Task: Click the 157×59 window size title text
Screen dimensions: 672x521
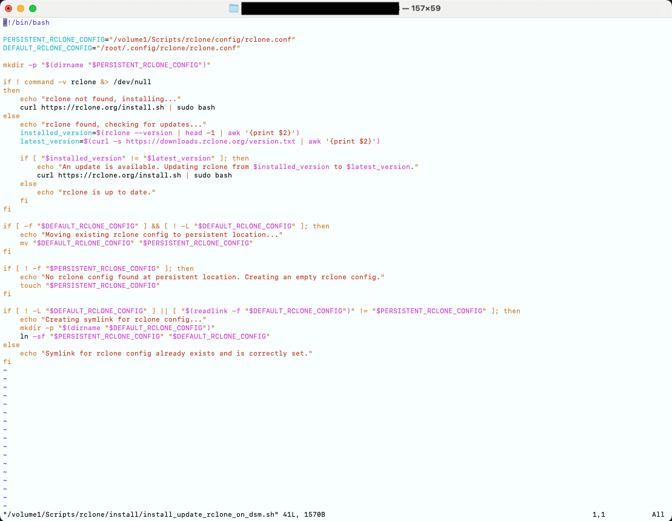Action: coord(425,8)
